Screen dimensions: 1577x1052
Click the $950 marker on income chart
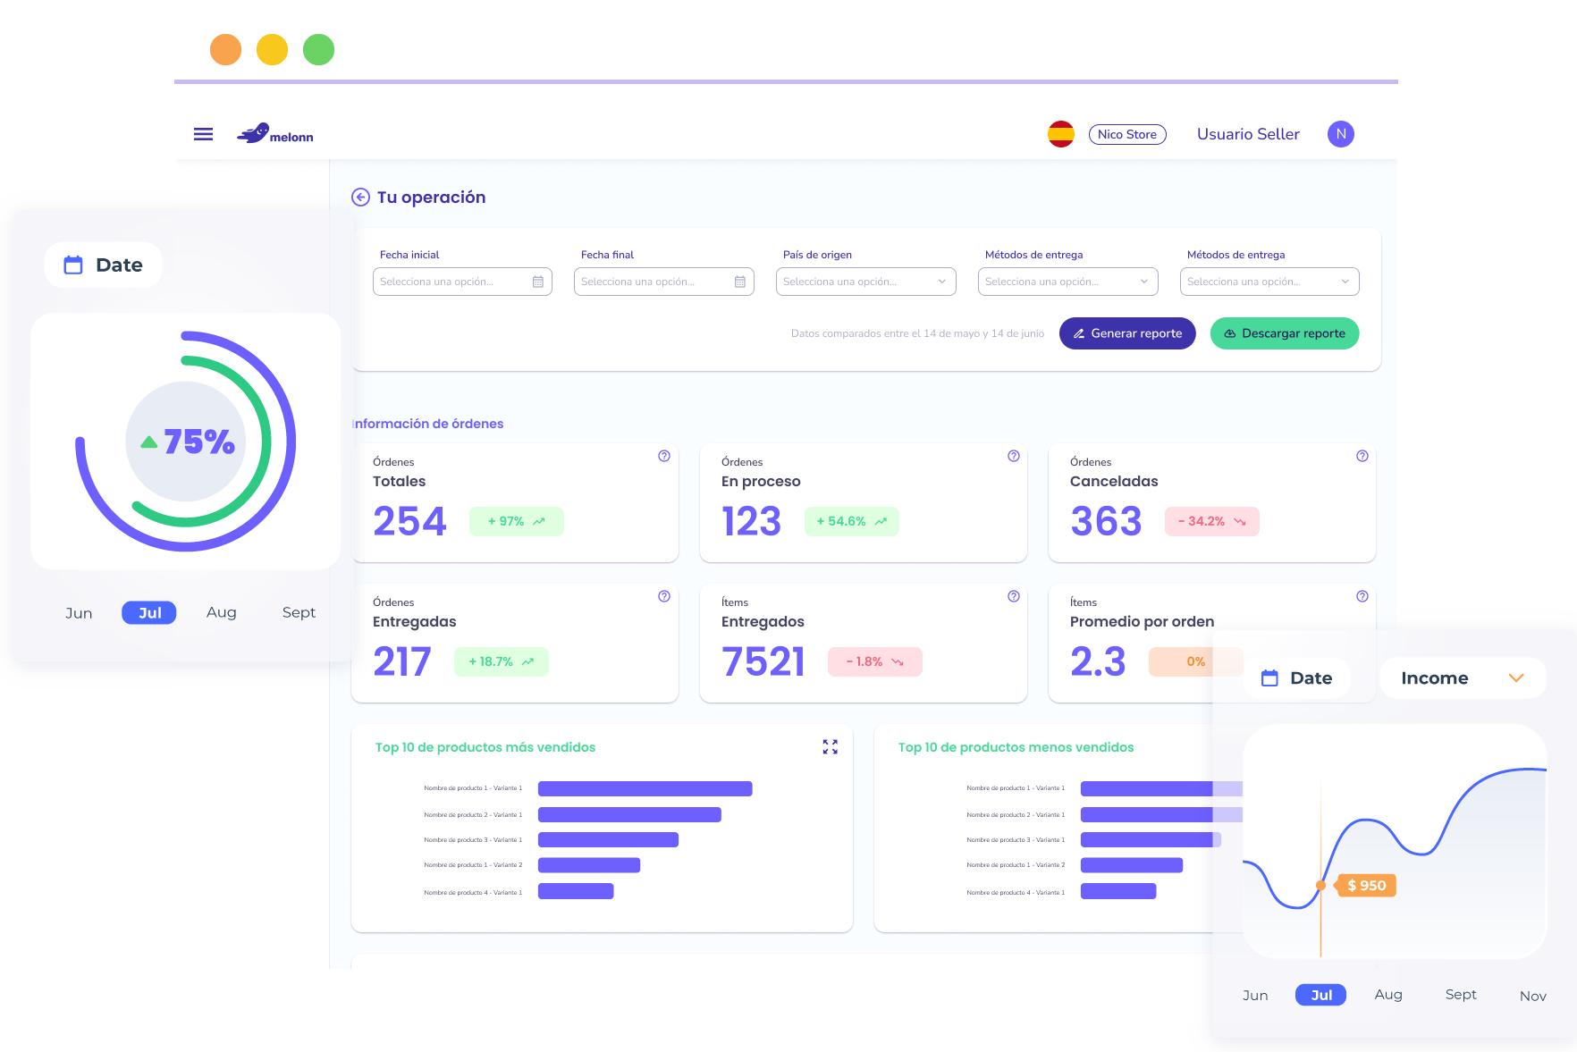[x=1365, y=886]
